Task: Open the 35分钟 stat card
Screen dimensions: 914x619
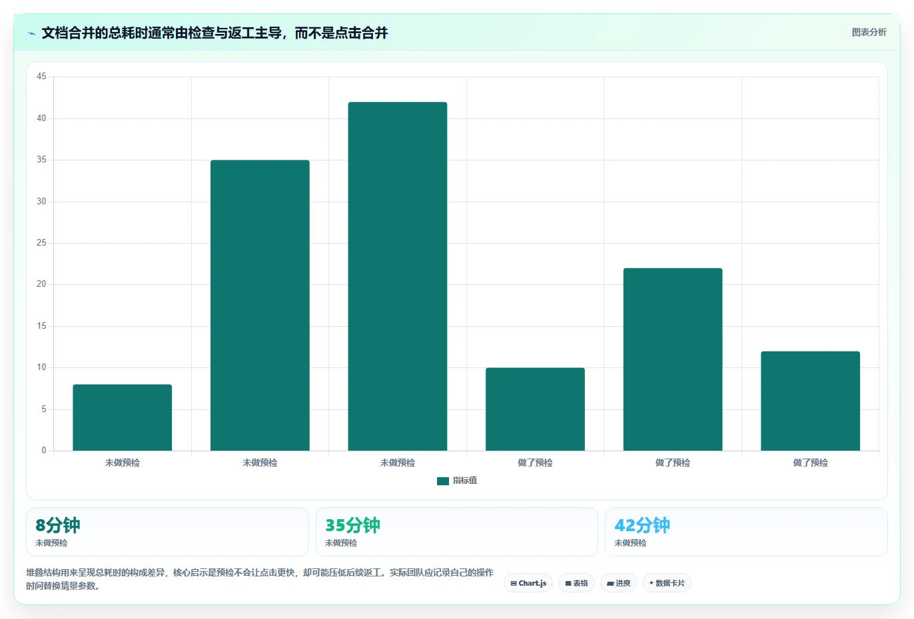Action: coord(456,532)
